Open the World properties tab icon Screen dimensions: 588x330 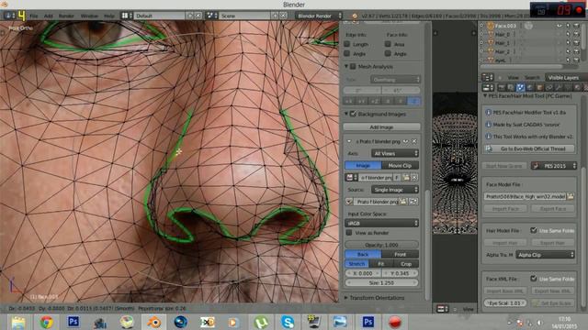tap(530, 88)
